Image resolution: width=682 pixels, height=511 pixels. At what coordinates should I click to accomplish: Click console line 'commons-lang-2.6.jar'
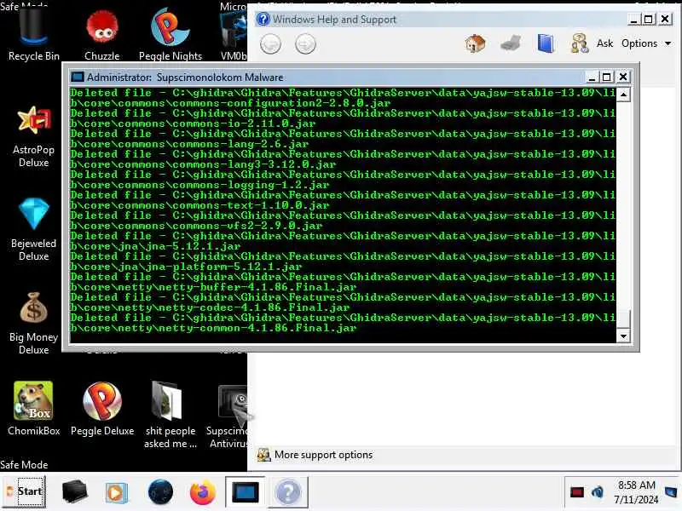[189, 144]
